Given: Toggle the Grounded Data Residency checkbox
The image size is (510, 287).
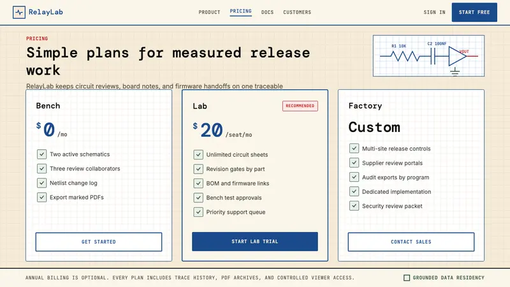Looking at the screenshot, I should [407, 277].
